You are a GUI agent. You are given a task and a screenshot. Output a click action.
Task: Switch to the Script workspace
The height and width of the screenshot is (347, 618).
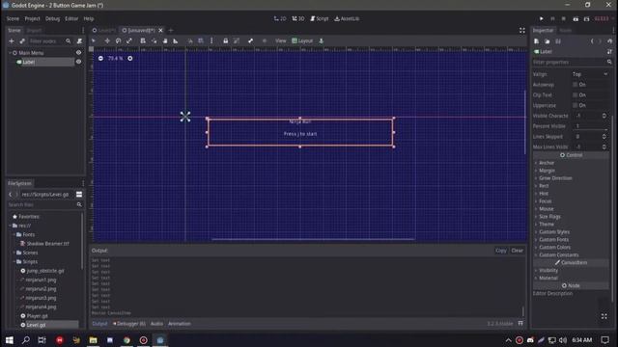(320, 18)
